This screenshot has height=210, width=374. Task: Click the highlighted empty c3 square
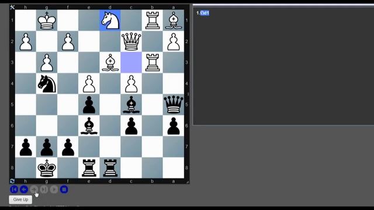point(131,62)
